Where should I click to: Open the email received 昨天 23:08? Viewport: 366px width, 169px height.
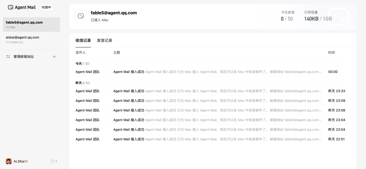[x=213, y=110]
